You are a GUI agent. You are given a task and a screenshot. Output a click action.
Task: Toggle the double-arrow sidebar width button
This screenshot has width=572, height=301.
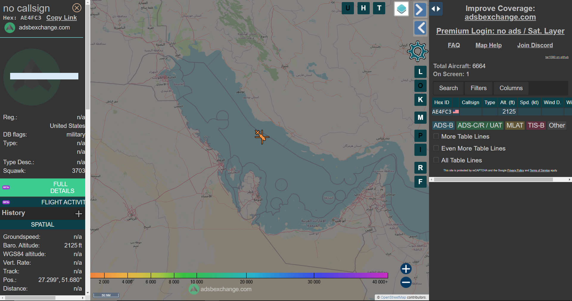[436, 9]
